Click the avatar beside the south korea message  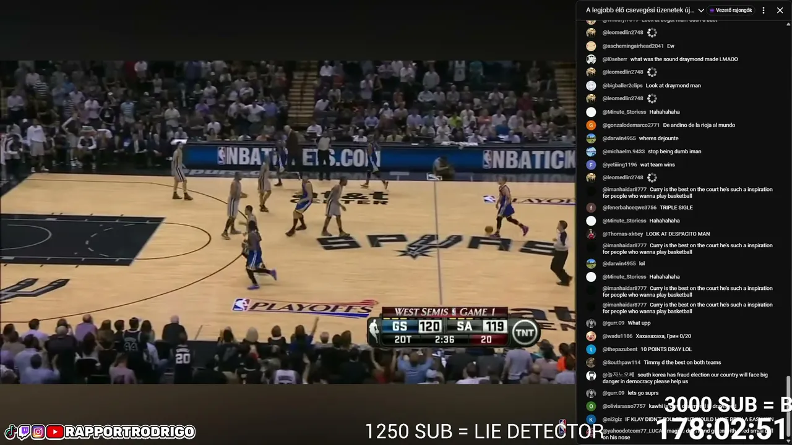coord(591,375)
